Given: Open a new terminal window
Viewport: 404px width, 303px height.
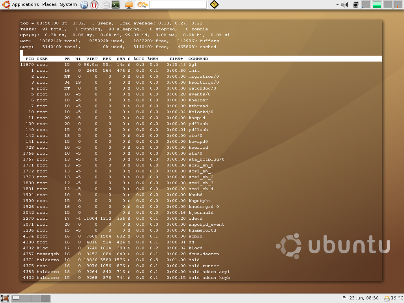Looking at the screenshot, I should [x=116, y=4].
